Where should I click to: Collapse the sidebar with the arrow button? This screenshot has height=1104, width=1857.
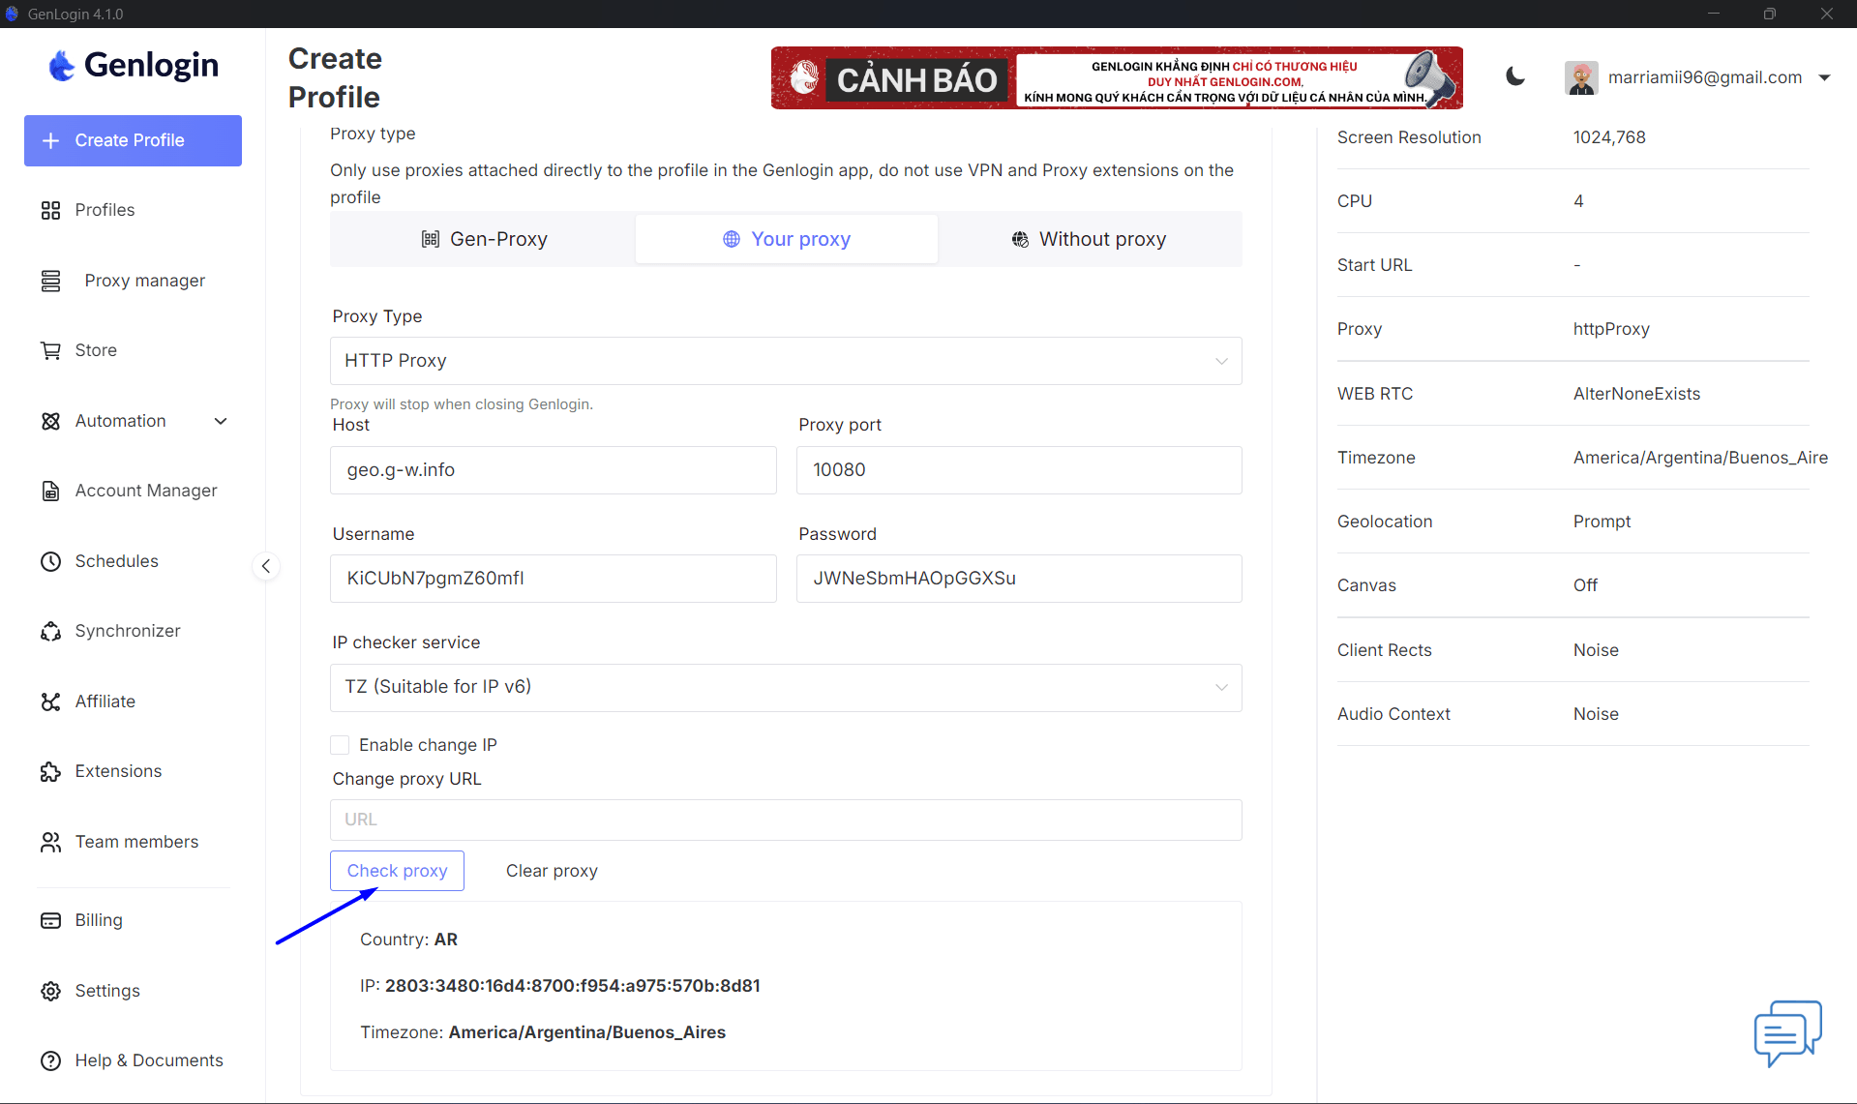click(266, 566)
